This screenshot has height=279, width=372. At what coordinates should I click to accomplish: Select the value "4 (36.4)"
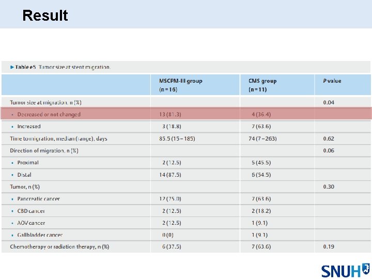pos(261,114)
